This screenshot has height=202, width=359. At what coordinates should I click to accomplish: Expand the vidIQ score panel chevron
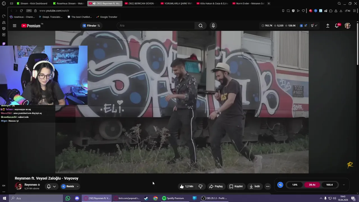pyautogui.click(x=344, y=185)
